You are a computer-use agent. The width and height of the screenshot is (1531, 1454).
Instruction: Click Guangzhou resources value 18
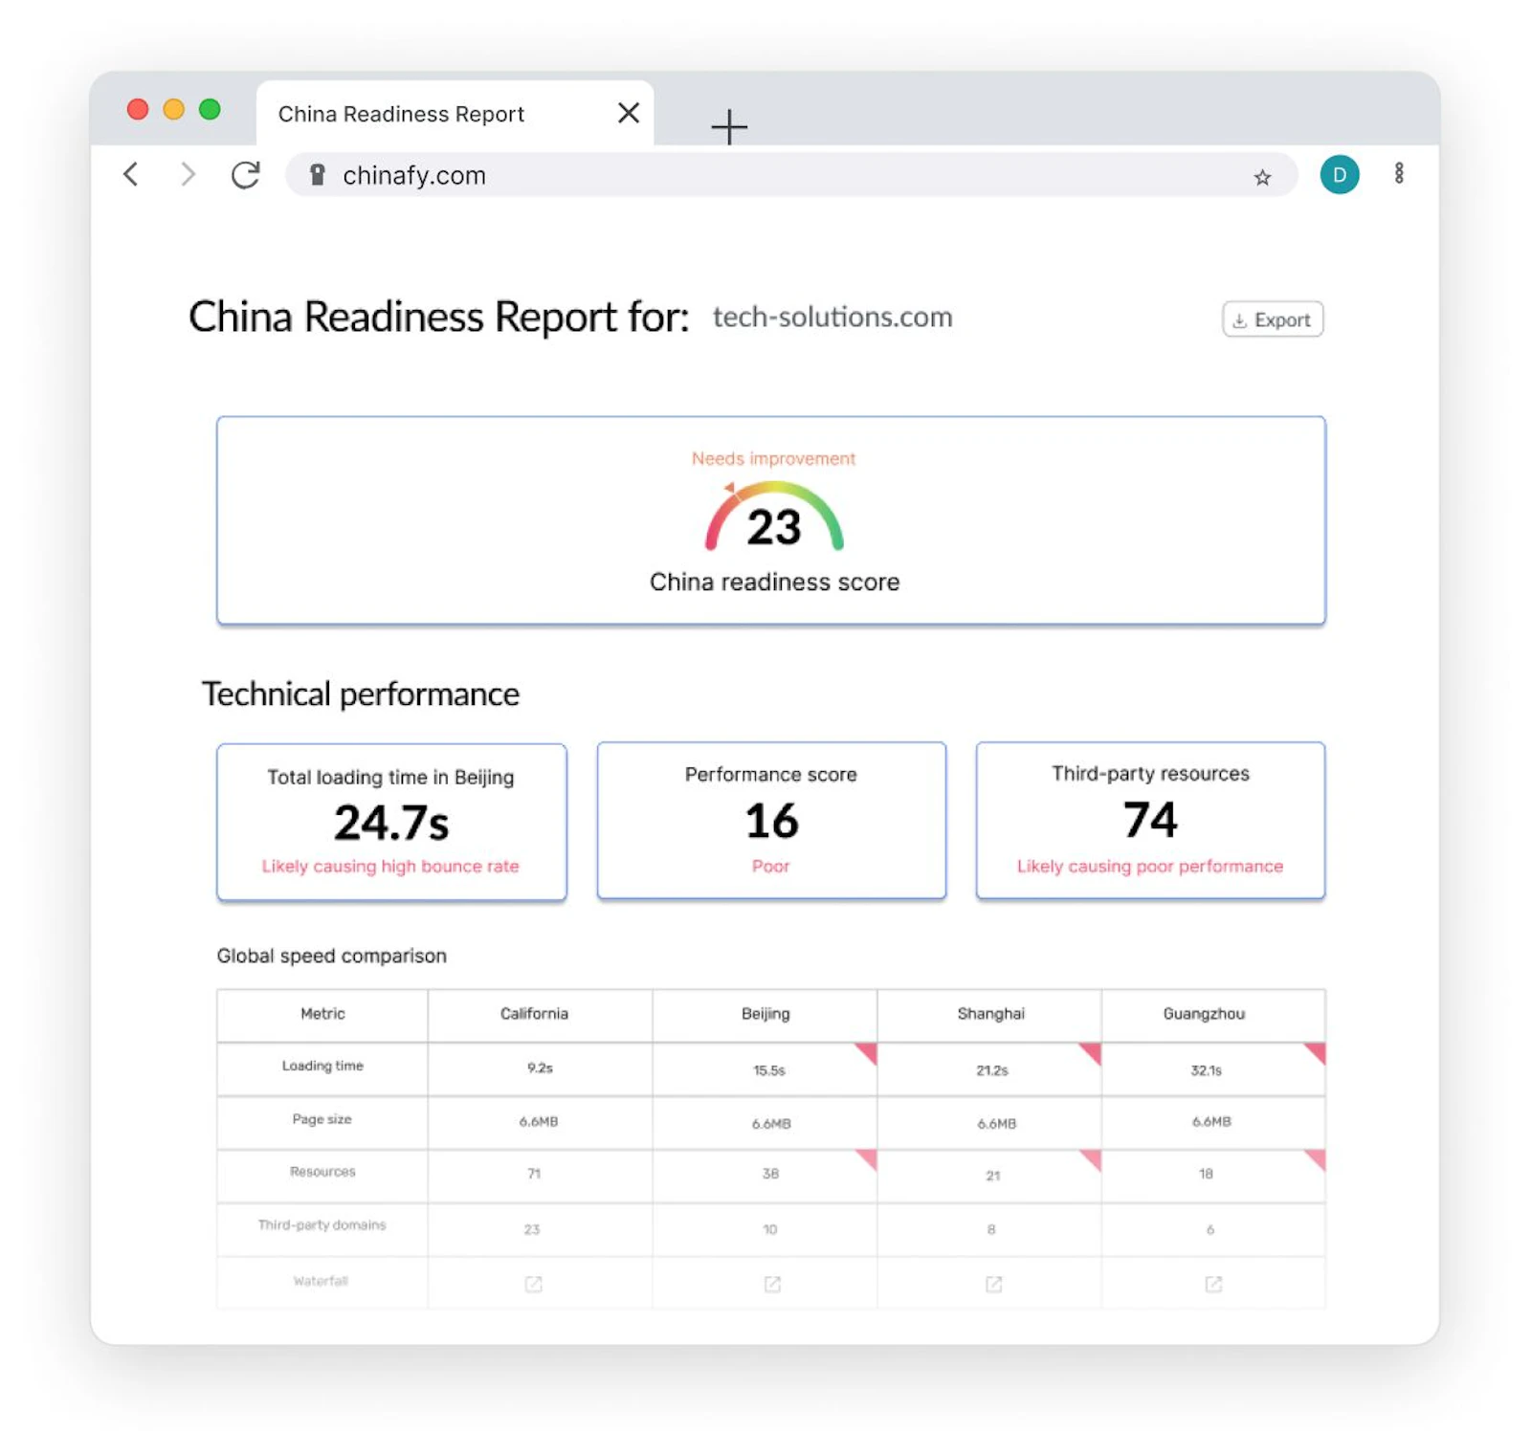(x=1206, y=1173)
